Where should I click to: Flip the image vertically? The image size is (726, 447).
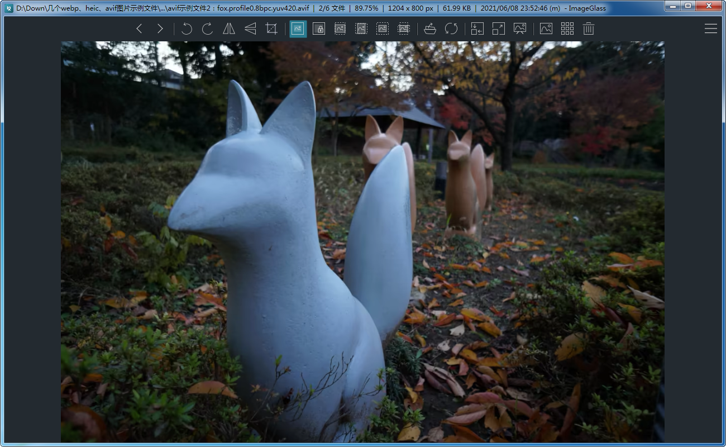[250, 29]
